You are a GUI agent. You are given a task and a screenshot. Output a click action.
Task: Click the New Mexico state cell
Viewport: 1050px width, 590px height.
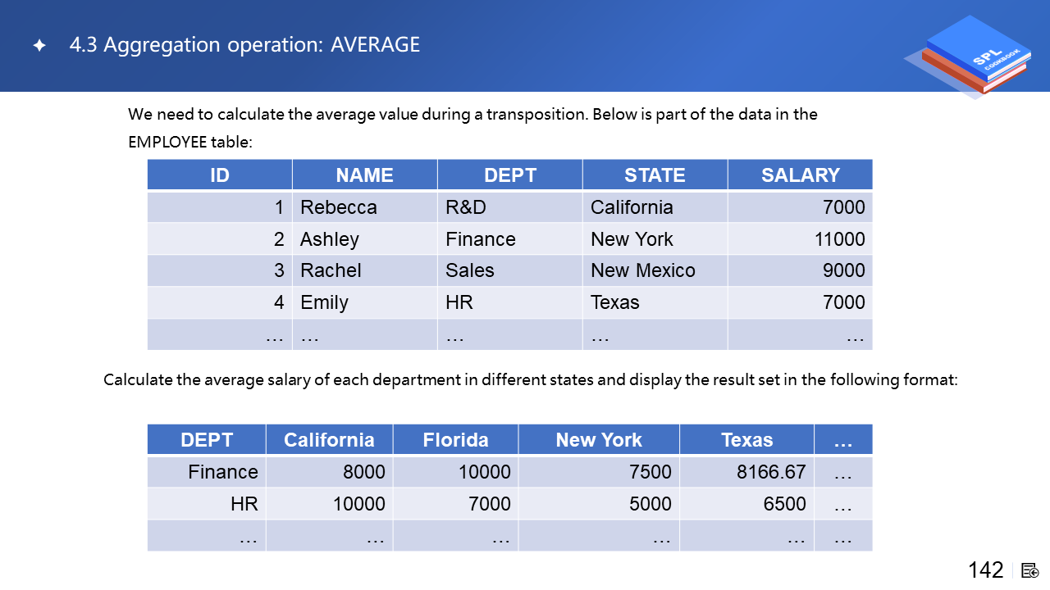coord(643,270)
